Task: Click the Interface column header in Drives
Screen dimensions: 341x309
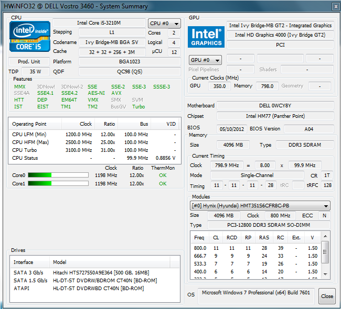Action: (30, 262)
